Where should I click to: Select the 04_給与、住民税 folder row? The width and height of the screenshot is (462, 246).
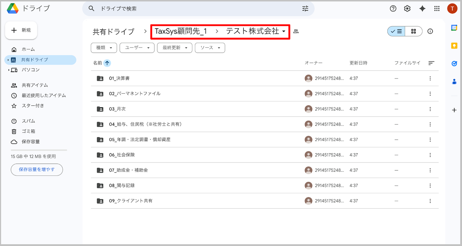point(265,124)
